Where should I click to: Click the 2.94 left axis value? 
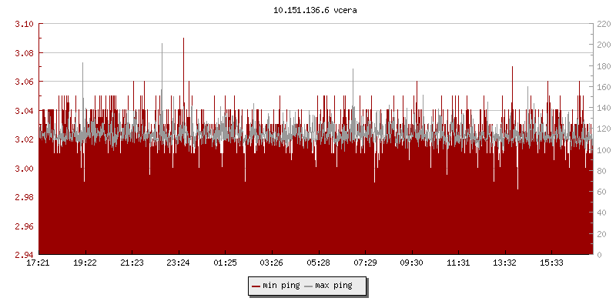tap(24, 254)
